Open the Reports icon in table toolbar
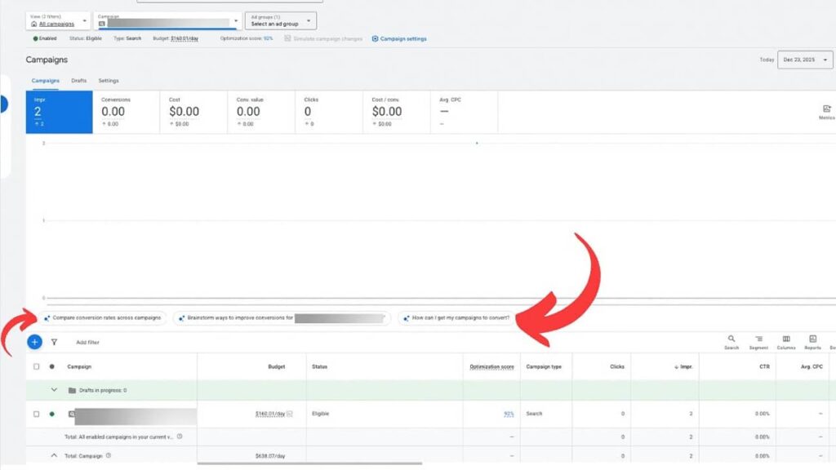The height and width of the screenshot is (470, 836). (x=813, y=339)
